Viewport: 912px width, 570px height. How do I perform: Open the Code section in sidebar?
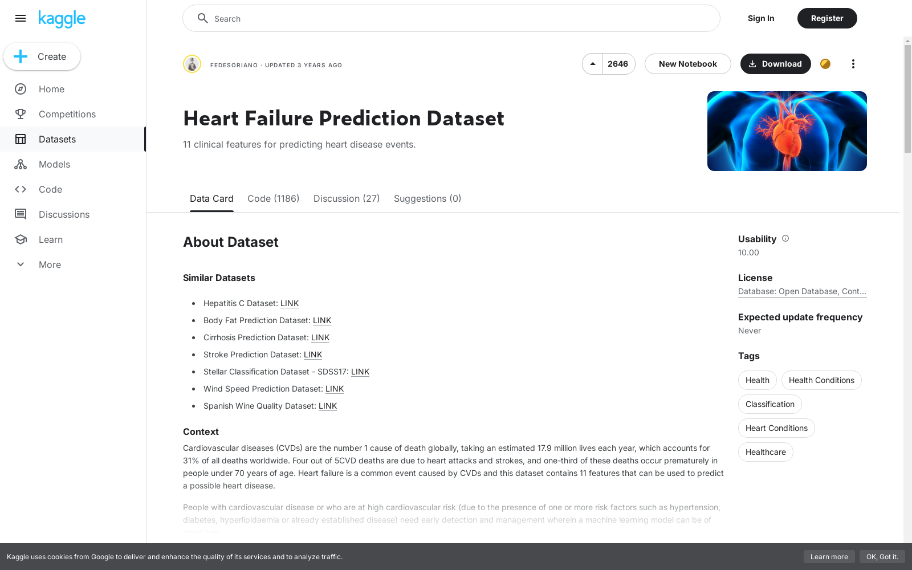point(50,189)
